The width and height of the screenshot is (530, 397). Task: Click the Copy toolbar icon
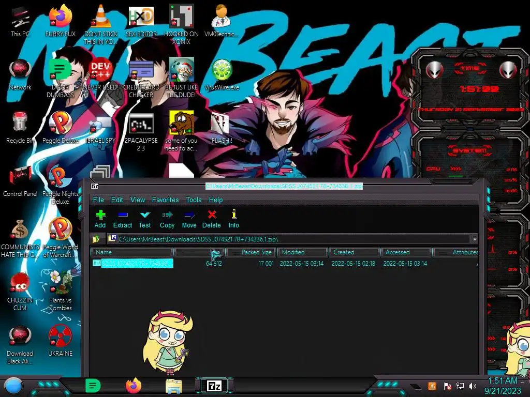point(167,219)
